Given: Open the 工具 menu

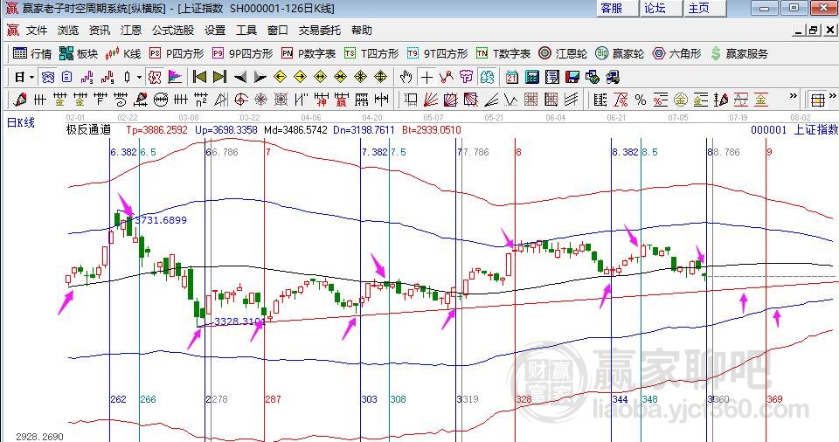Looking at the screenshot, I should click(x=246, y=31).
